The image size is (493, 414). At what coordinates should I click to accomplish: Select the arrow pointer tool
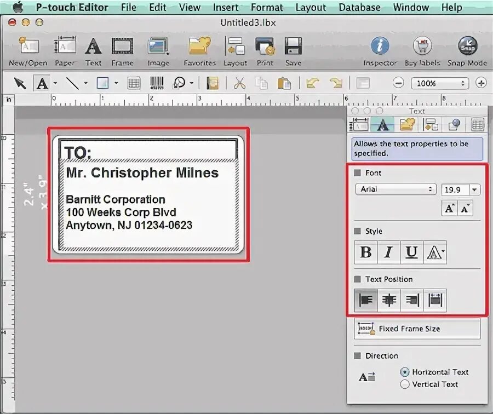click(20, 83)
